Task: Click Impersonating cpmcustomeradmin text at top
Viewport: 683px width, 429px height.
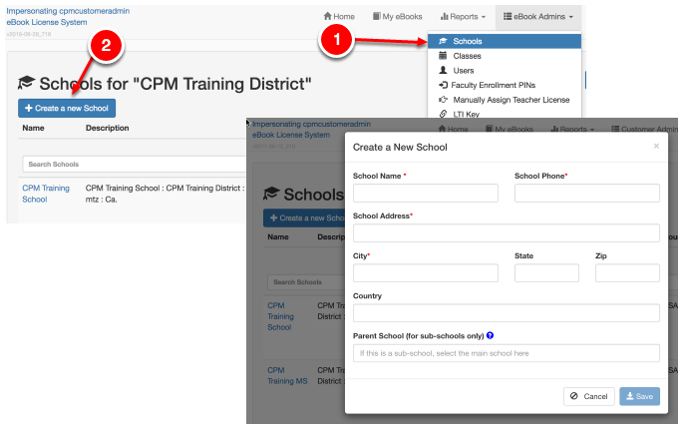Action: pyautogui.click(x=68, y=11)
